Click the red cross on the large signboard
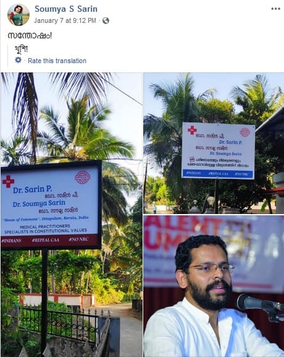The width and height of the screenshot is (284, 357). [9, 181]
